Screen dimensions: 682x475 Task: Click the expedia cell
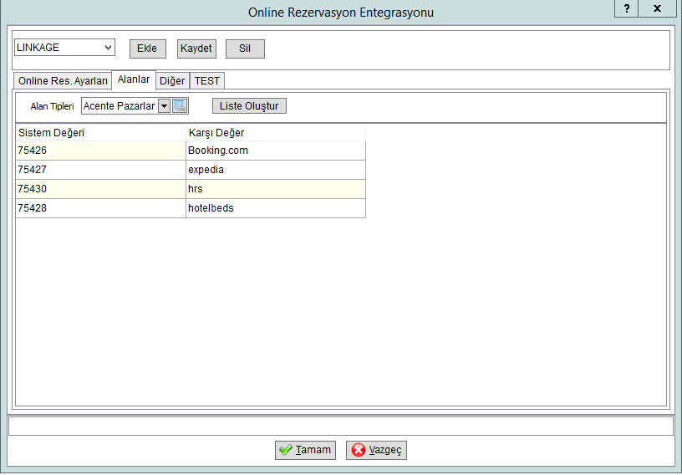pyautogui.click(x=276, y=170)
